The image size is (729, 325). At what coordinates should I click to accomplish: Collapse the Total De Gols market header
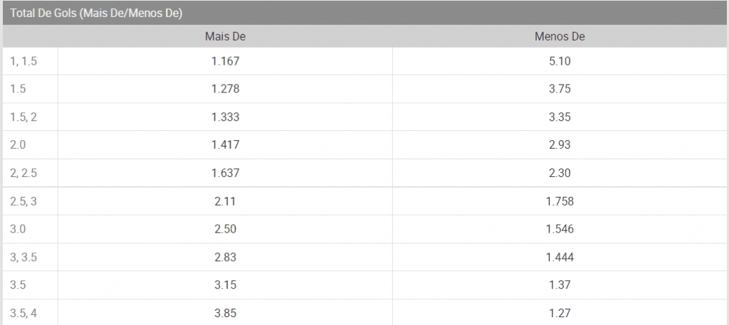(718, 7)
